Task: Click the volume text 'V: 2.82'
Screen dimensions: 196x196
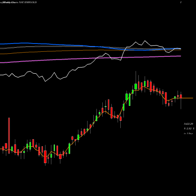Action: tap(188, 129)
